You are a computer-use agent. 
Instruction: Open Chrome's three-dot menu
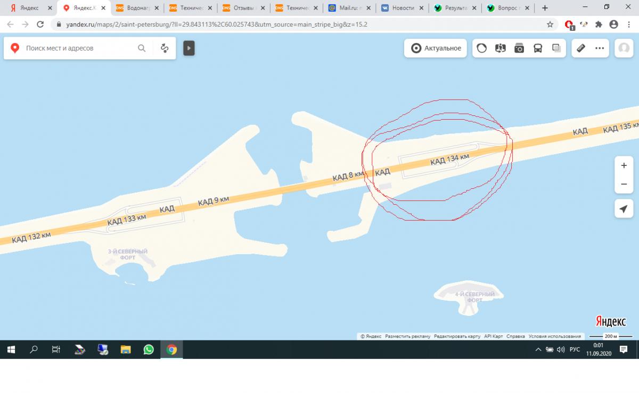[628, 24]
